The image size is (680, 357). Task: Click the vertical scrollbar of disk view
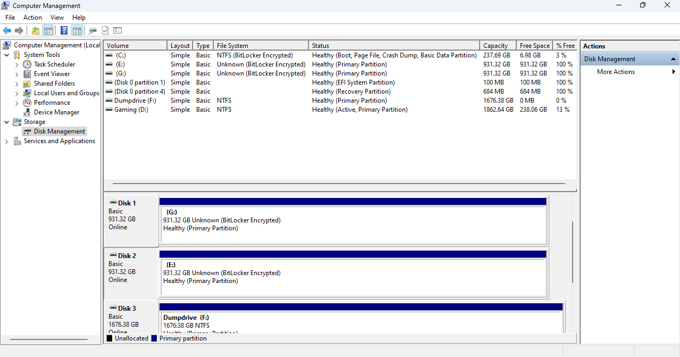(572, 252)
